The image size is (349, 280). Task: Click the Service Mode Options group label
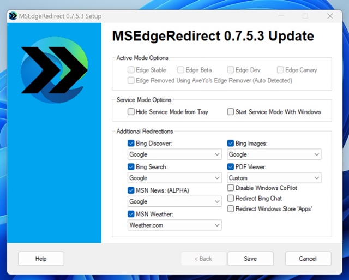144,100
